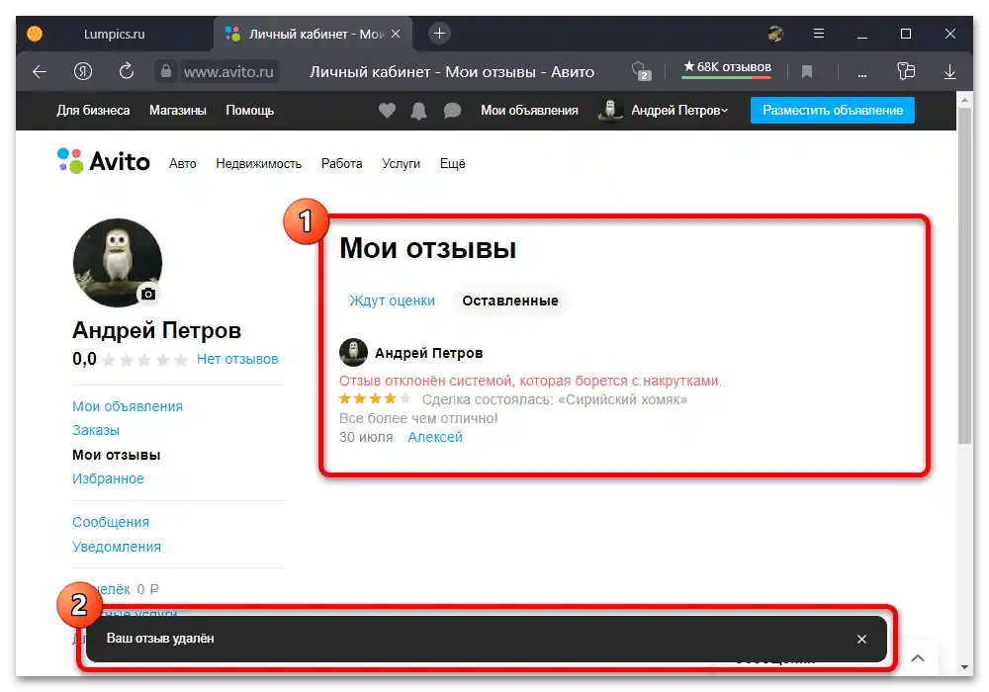Open the Авто category

(x=182, y=164)
